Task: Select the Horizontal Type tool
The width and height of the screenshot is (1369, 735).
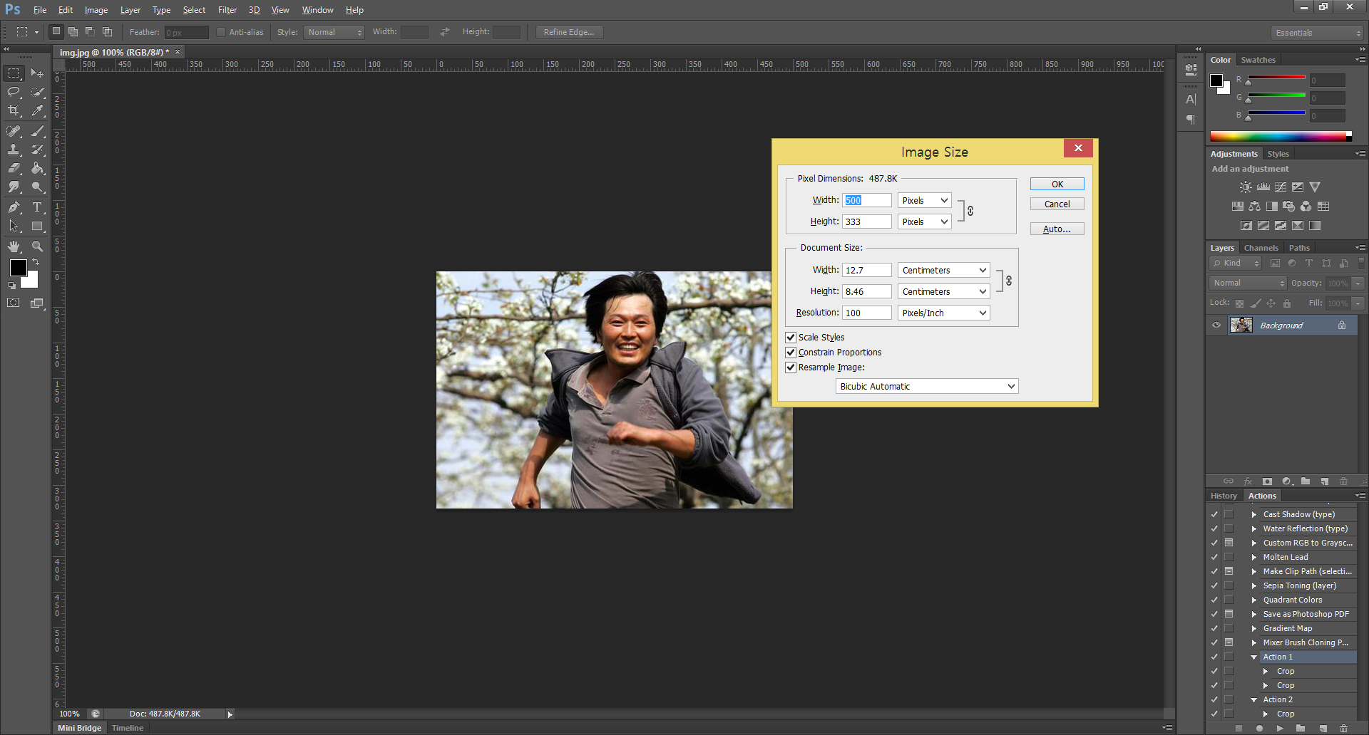Action: [37, 207]
